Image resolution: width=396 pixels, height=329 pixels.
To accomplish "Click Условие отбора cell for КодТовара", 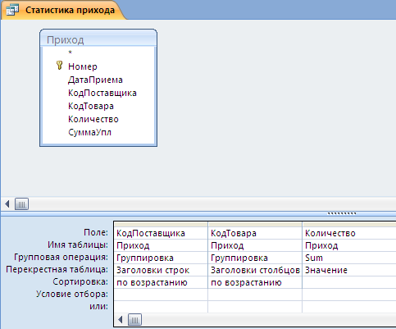I will click(255, 295).
